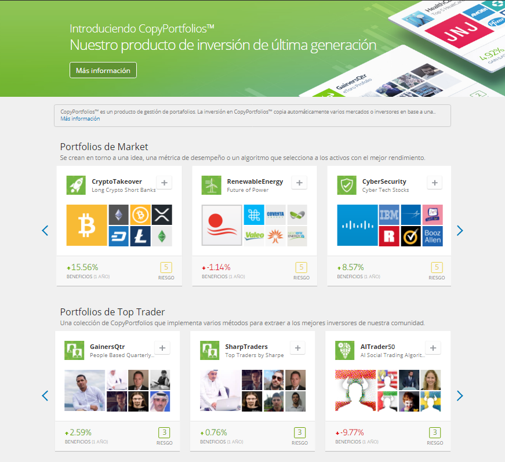Click CryptoTakeover risk score 5 badge

(166, 267)
